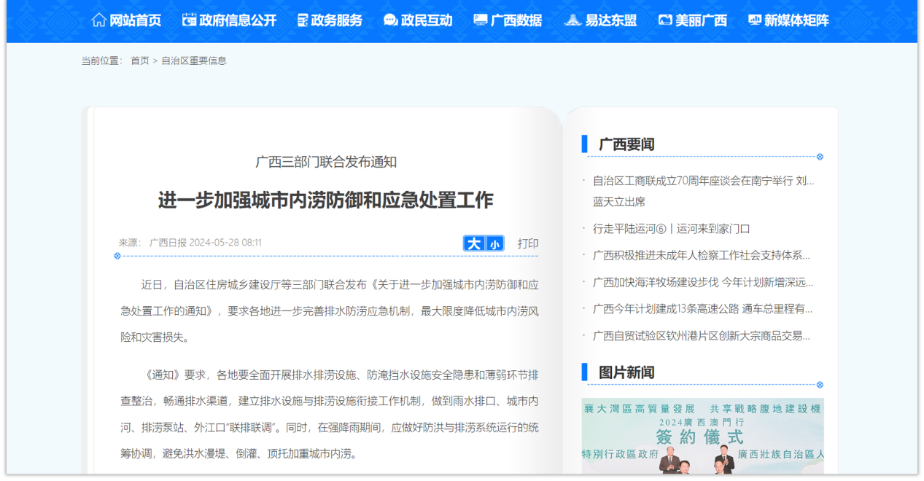The width and height of the screenshot is (924, 481).
Task: Open the 行走平陆运河⑥ news article
Action: (671, 229)
